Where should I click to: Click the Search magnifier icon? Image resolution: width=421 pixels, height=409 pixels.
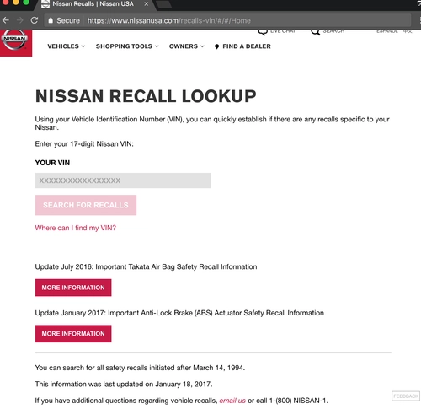[316, 32]
